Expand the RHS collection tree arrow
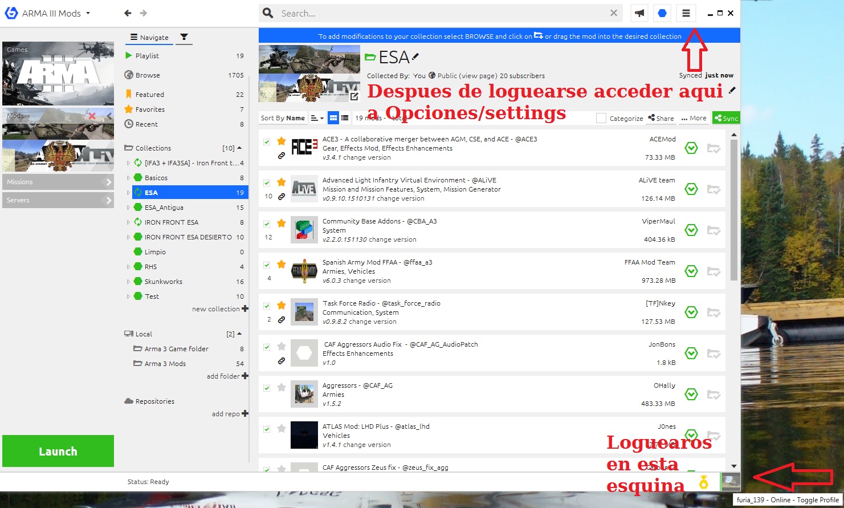 click(x=128, y=267)
